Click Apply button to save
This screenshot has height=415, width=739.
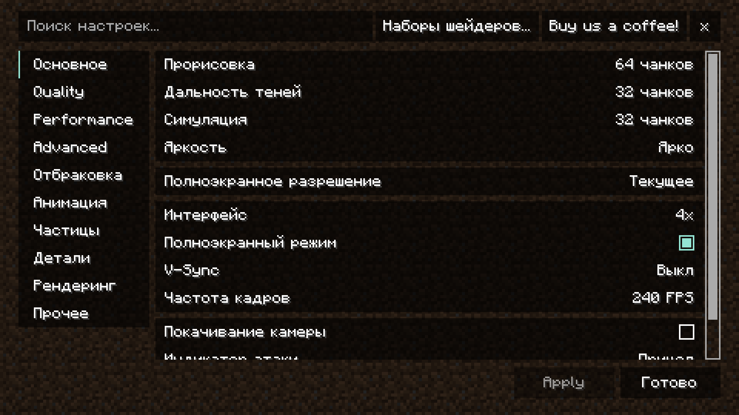pyautogui.click(x=562, y=382)
